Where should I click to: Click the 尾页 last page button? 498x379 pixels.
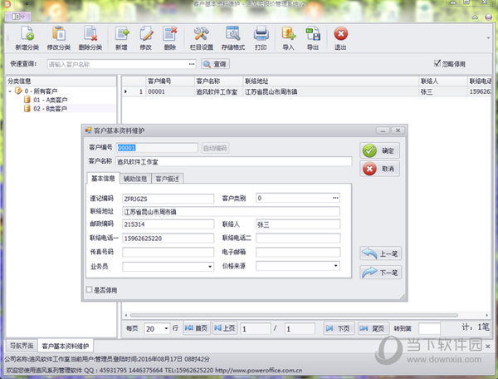pos(373,328)
